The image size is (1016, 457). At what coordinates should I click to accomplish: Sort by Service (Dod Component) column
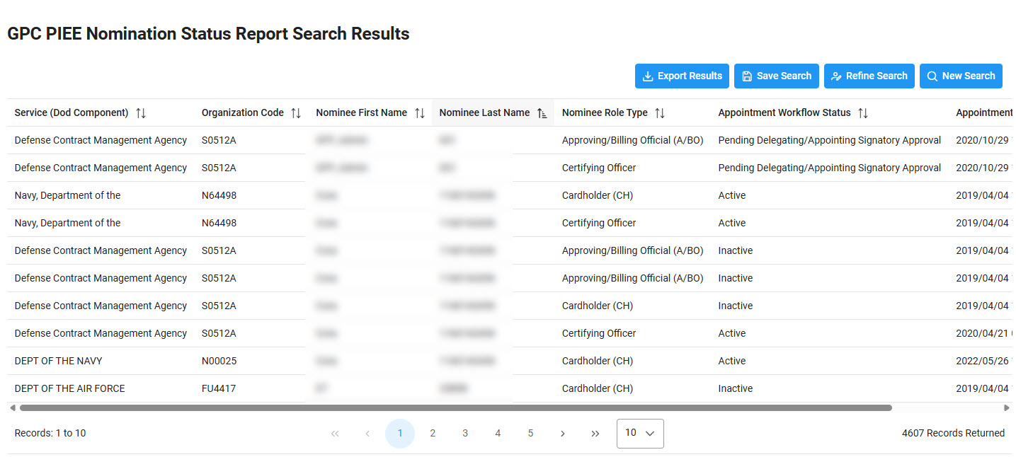click(x=141, y=112)
